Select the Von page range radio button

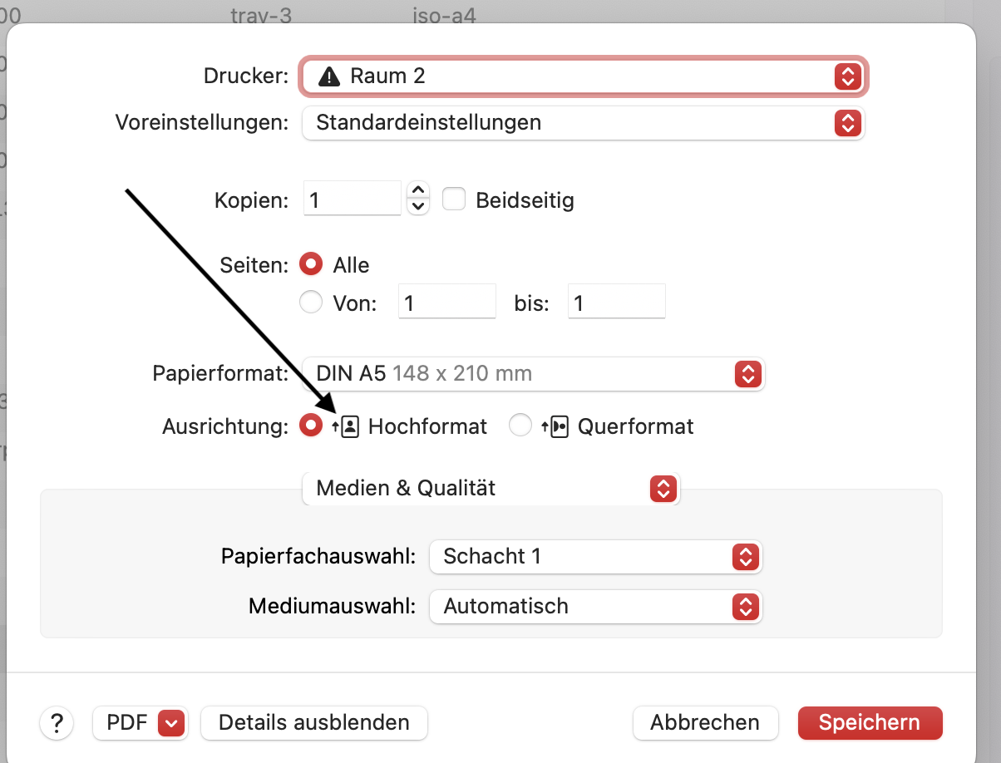point(310,303)
